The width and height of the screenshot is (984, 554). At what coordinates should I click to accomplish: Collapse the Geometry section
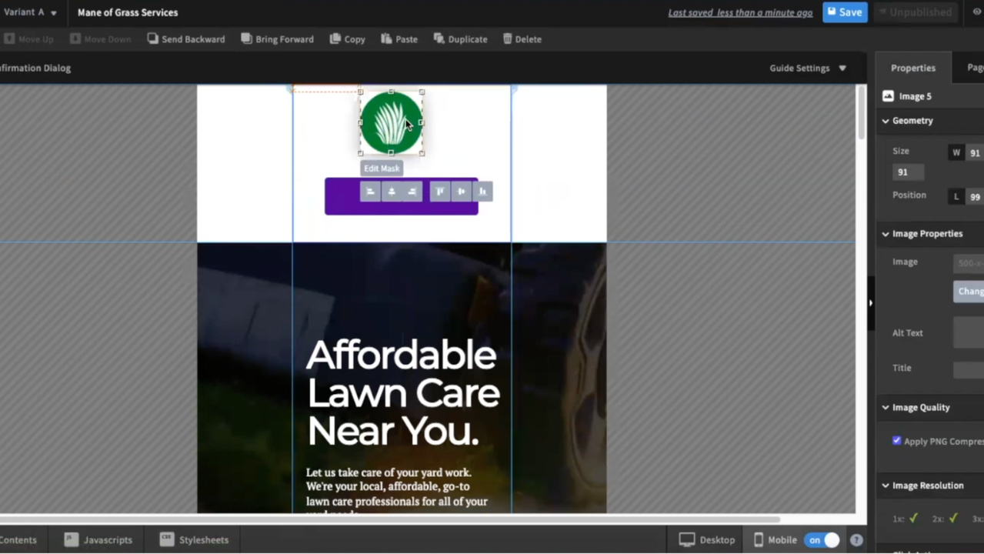click(885, 120)
